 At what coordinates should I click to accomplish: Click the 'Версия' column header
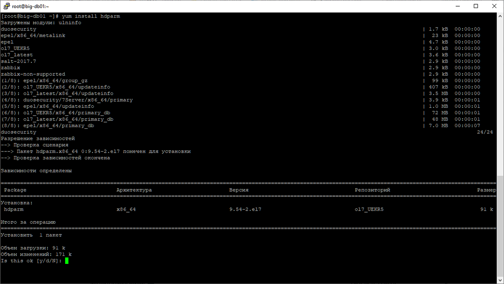point(239,190)
